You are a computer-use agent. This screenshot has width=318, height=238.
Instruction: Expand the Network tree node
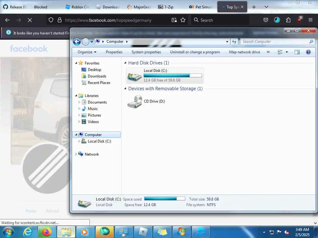tap(76, 154)
